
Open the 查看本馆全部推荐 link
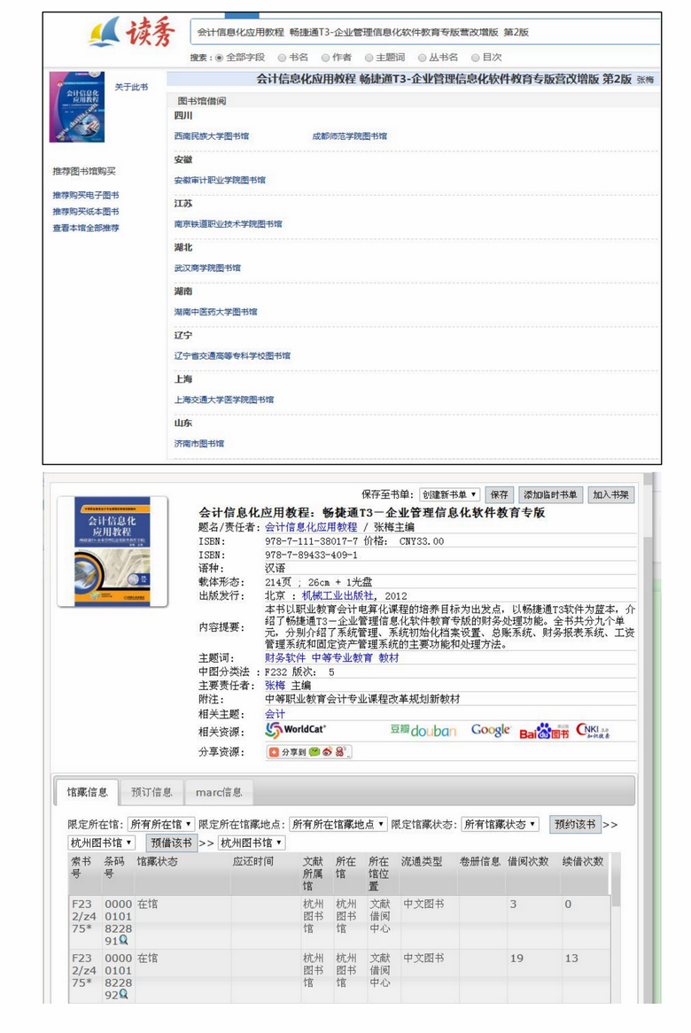(86, 228)
